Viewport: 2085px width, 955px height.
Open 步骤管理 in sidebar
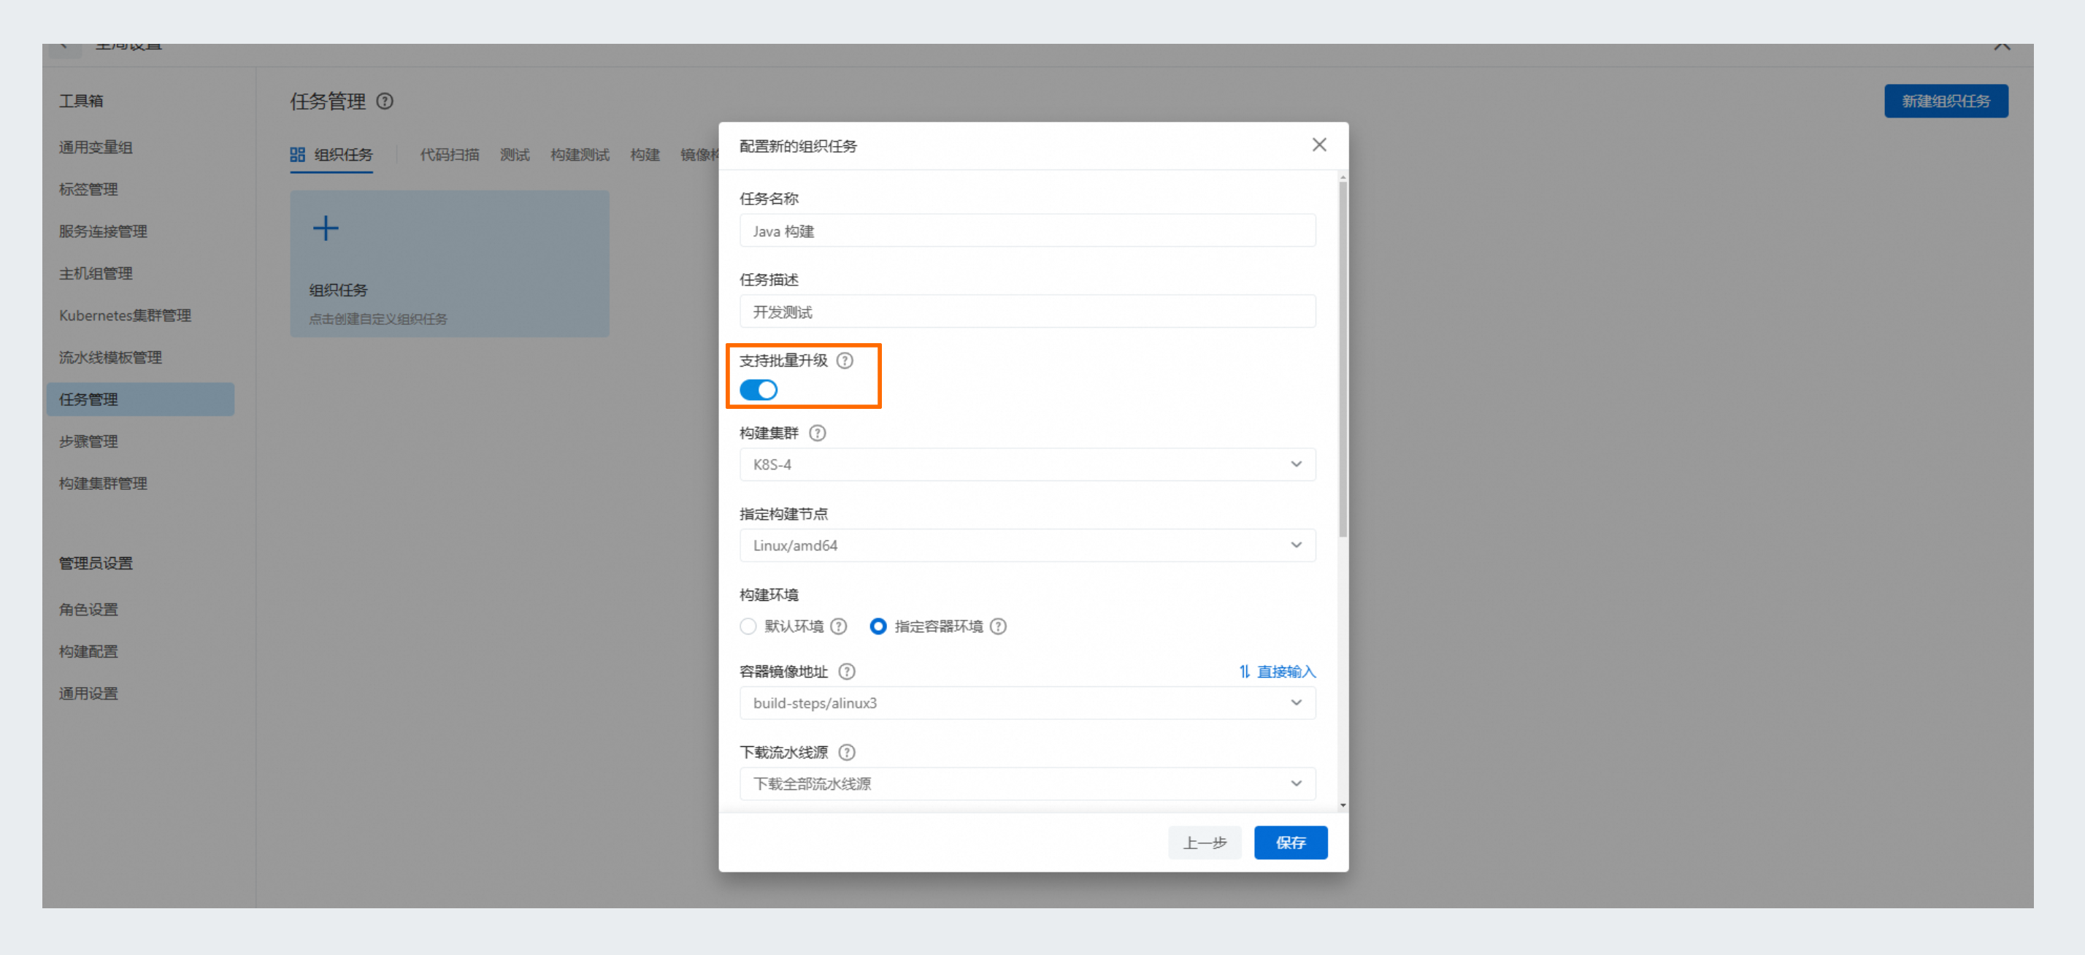88,442
